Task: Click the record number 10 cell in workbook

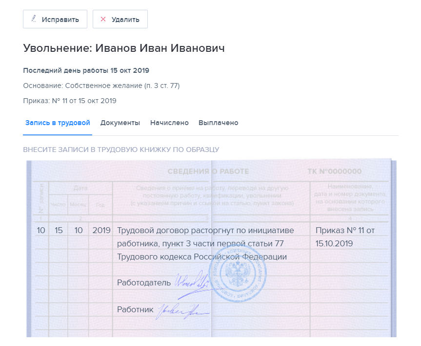Action: (x=41, y=230)
